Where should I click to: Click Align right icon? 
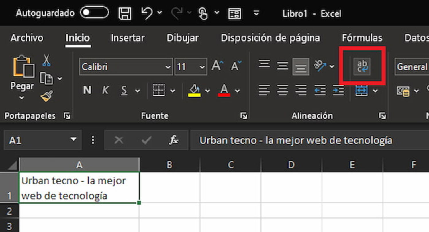301,91
